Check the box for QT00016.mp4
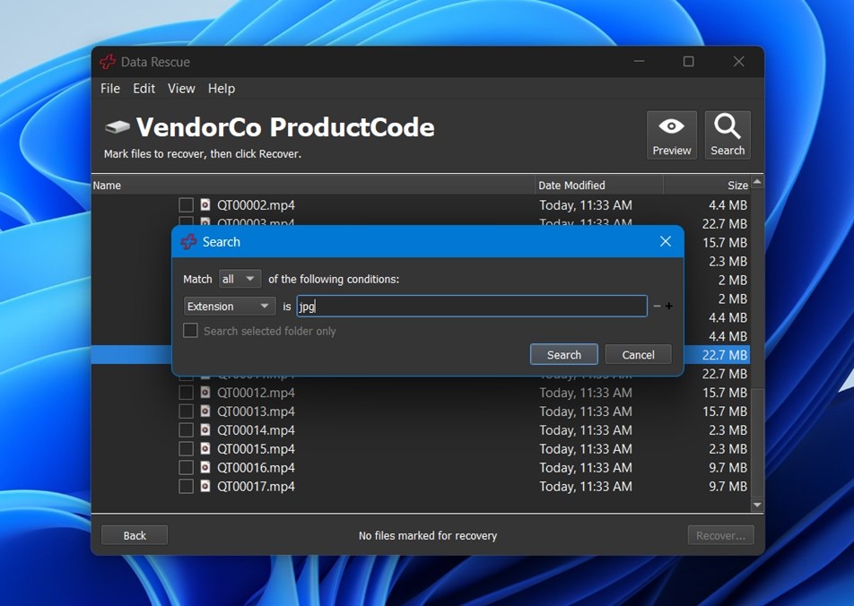This screenshot has height=606, width=854. coord(186,468)
